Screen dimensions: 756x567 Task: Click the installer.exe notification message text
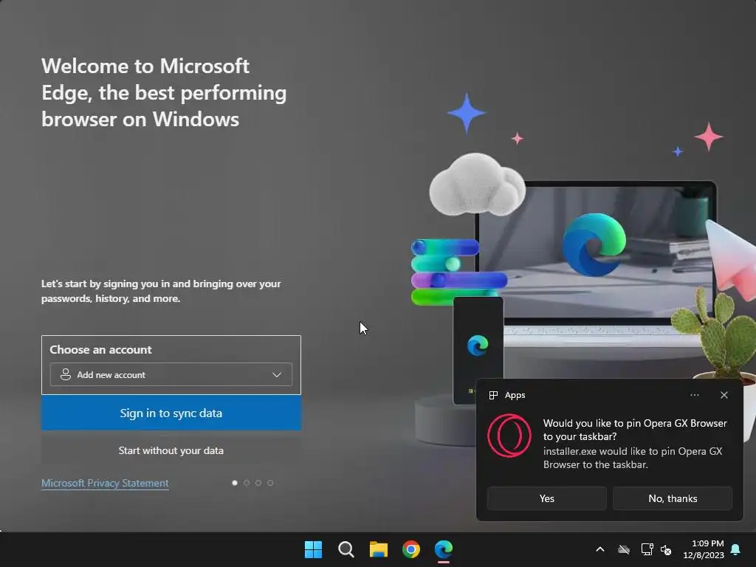633,458
